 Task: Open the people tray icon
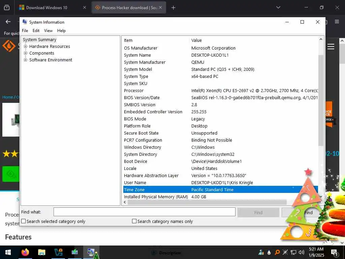pyautogui.click(x=261, y=252)
